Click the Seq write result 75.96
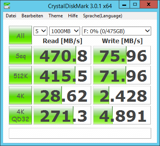This screenshot has height=146, width=160. point(122,55)
